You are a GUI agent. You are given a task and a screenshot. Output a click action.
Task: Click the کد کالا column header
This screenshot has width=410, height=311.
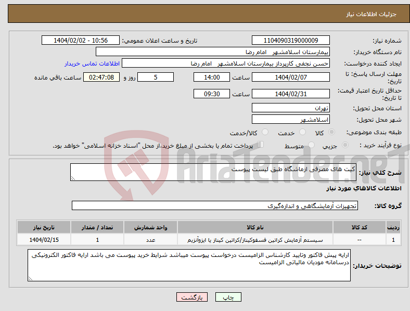pos(360,227)
